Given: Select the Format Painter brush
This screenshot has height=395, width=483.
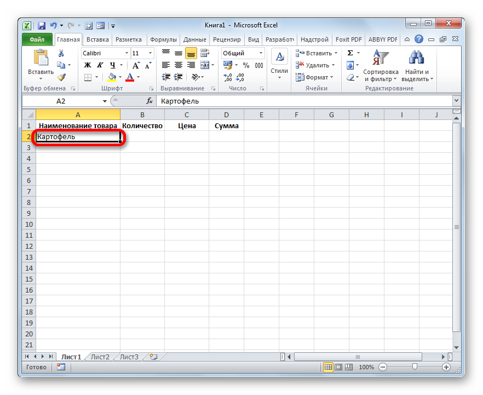Looking at the screenshot, I should click(61, 77).
